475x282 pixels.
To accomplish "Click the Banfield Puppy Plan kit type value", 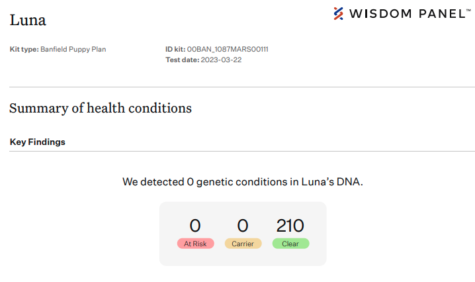I will pyautogui.click(x=73, y=49).
